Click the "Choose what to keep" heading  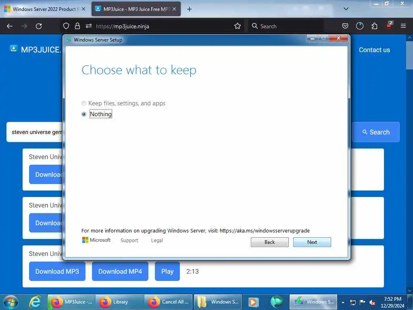tap(139, 70)
